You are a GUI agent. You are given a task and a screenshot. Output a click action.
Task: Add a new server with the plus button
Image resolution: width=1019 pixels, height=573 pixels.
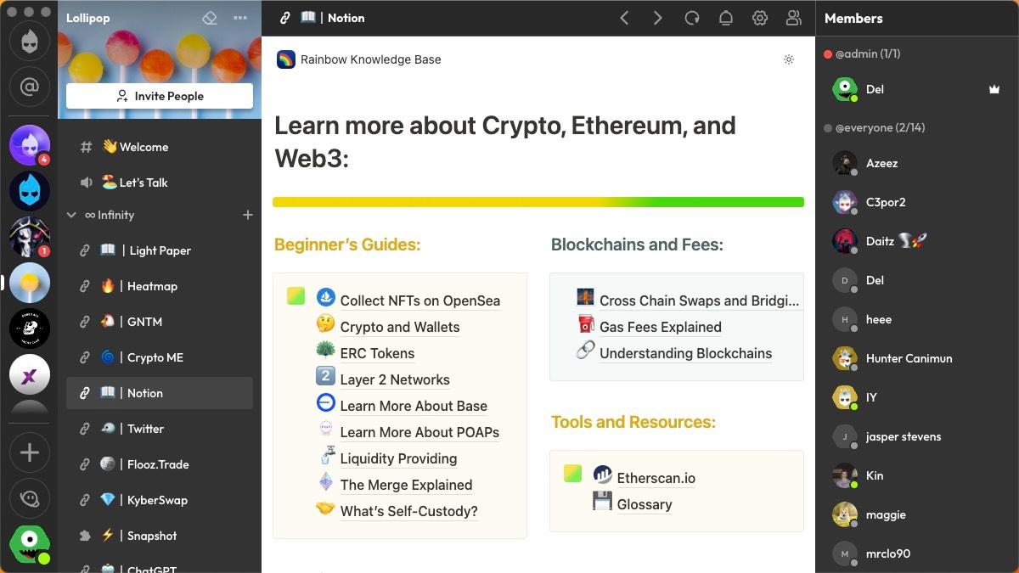(30, 452)
